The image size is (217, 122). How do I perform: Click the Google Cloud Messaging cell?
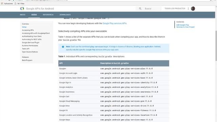[69, 101]
